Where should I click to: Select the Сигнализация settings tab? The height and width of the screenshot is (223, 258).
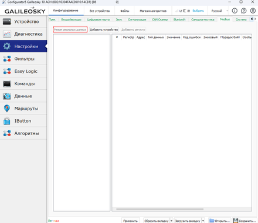point(137,19)
